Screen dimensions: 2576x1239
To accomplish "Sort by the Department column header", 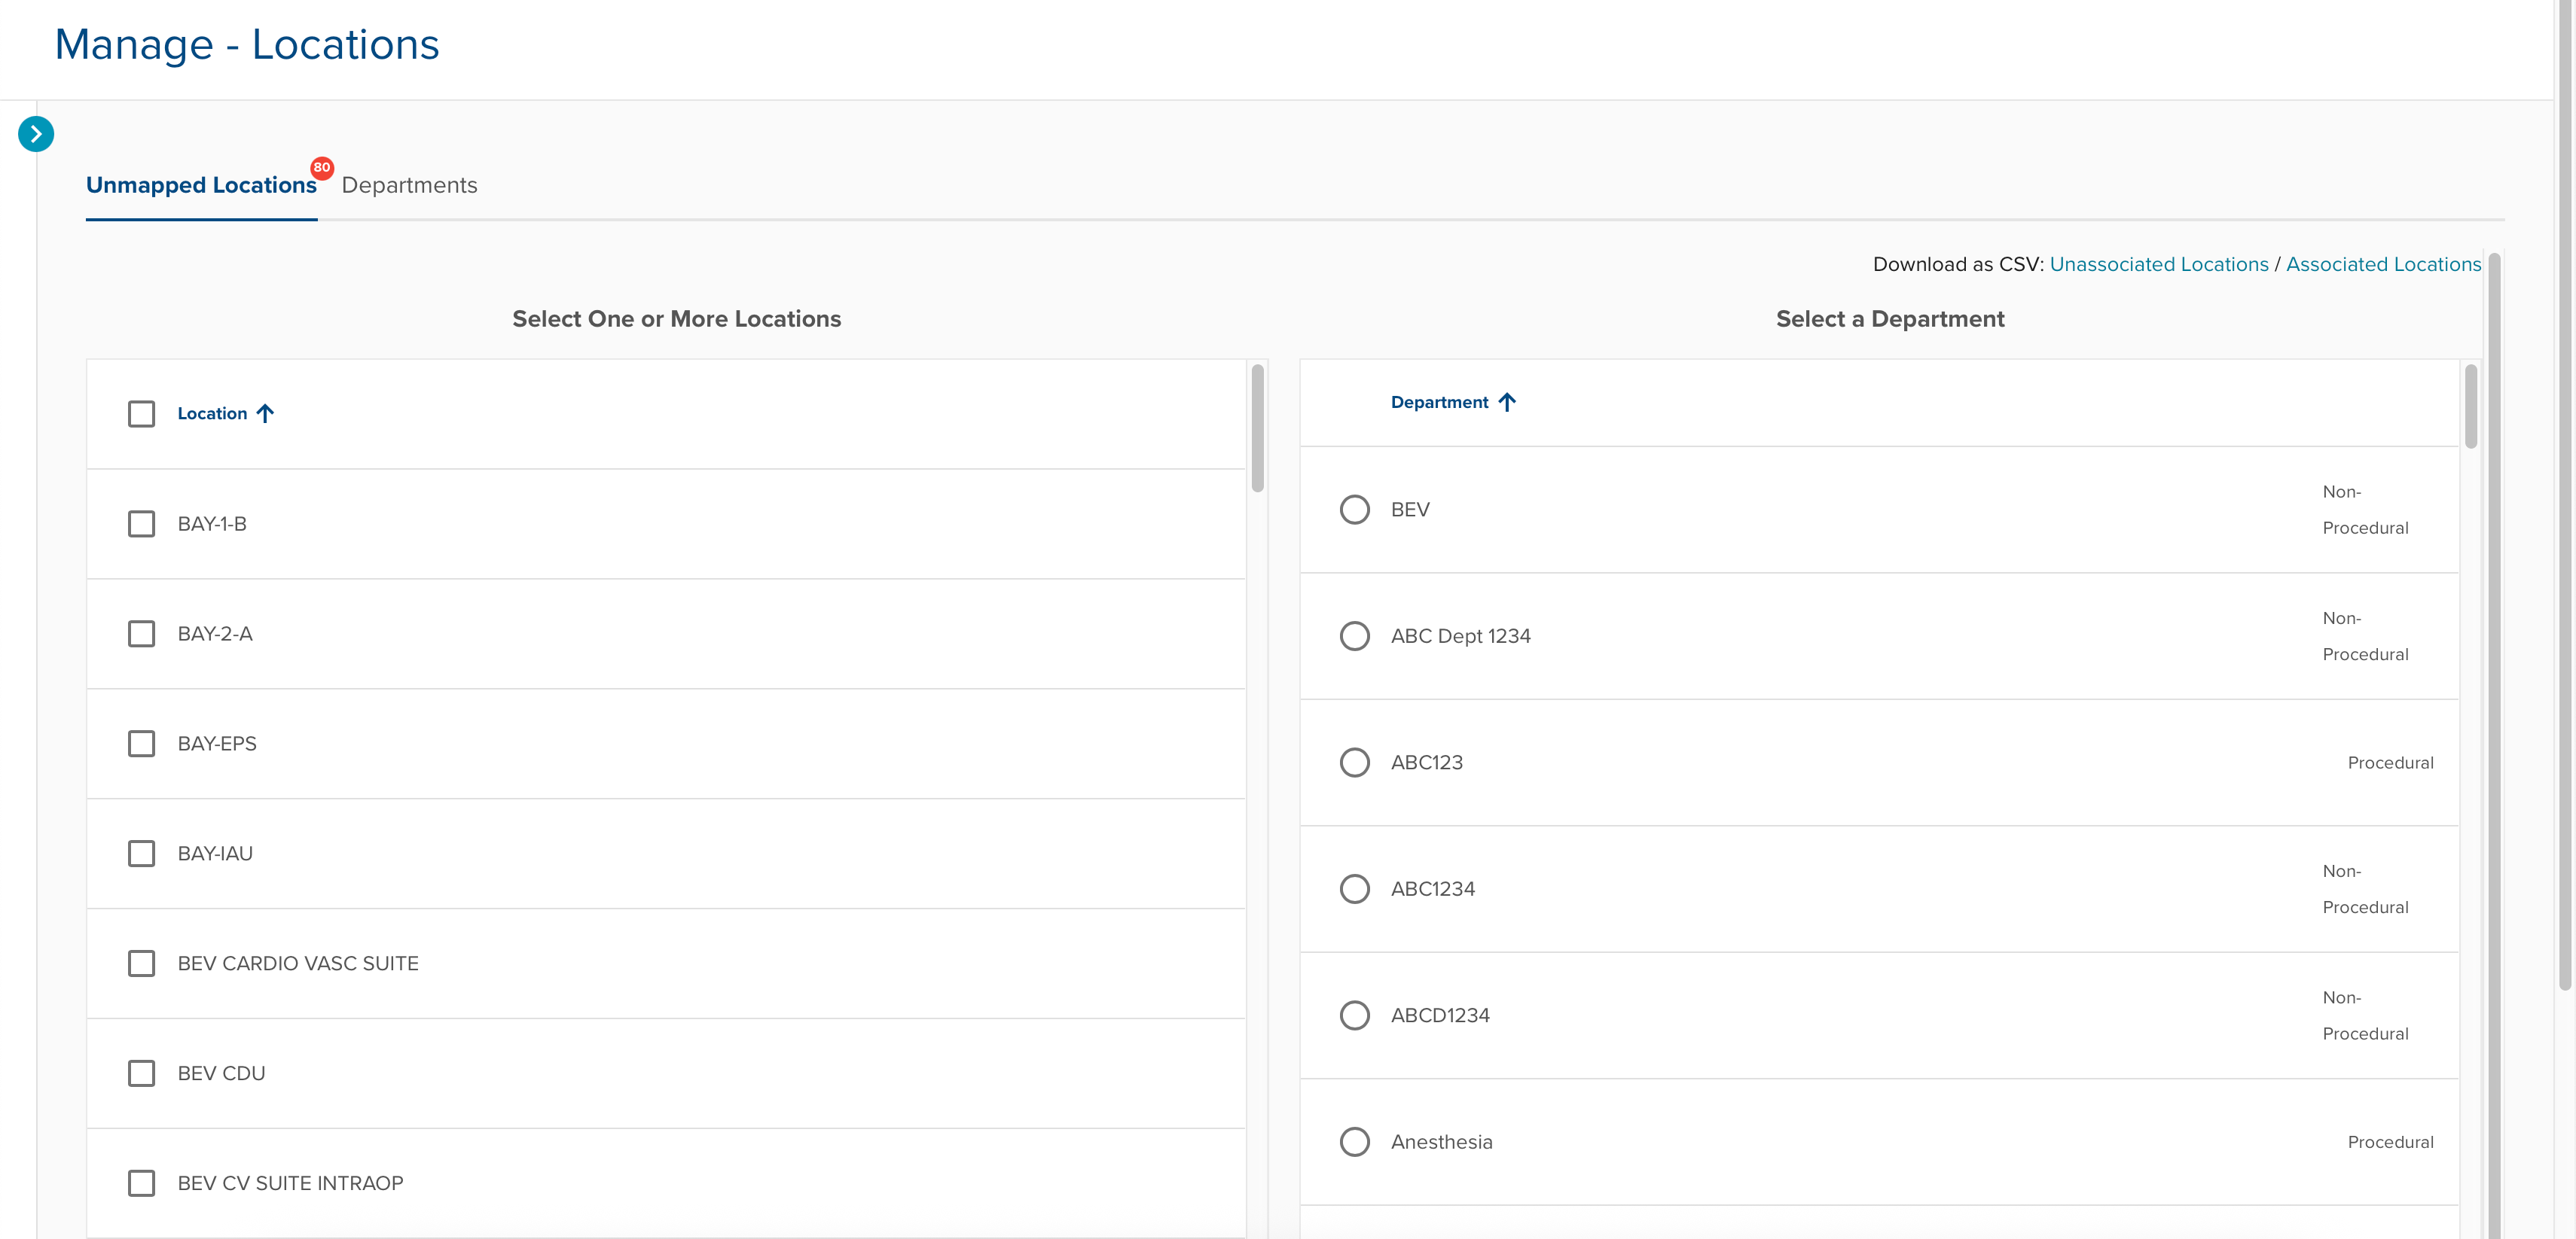I will click(x=1439, y=402).
